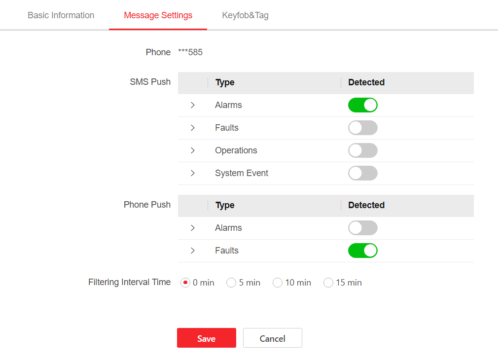This screenshot has height=361, width=498.
Task: Disable SMS Push Alarms toggle
Action: [x=362, y=105]
